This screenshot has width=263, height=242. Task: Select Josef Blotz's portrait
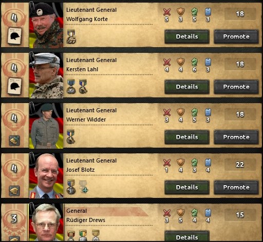[x=46, y=176]
